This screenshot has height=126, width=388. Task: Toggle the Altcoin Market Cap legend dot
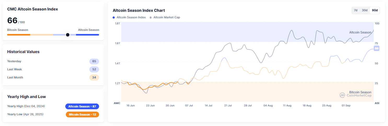tap(150, 18)
